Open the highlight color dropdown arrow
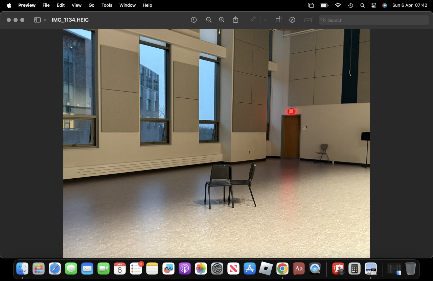The height and width of the screenshot is (281, 433). (265, 20)
